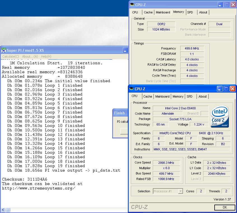Screen dimensions: 237x213
Task: Click the Channels # value 'Dual'
Action: (x=219, y=24)
